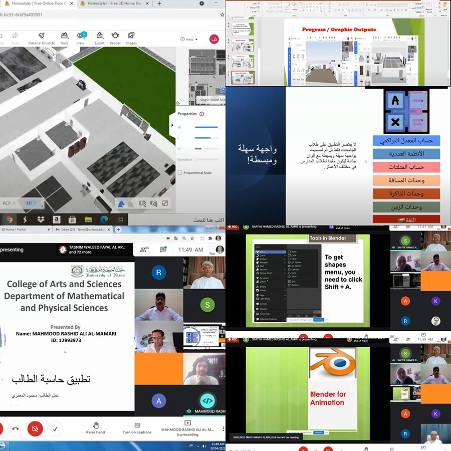Open the Chrome tab search dropdown
This screenshot has height=451, width=451.
point(201,4)
